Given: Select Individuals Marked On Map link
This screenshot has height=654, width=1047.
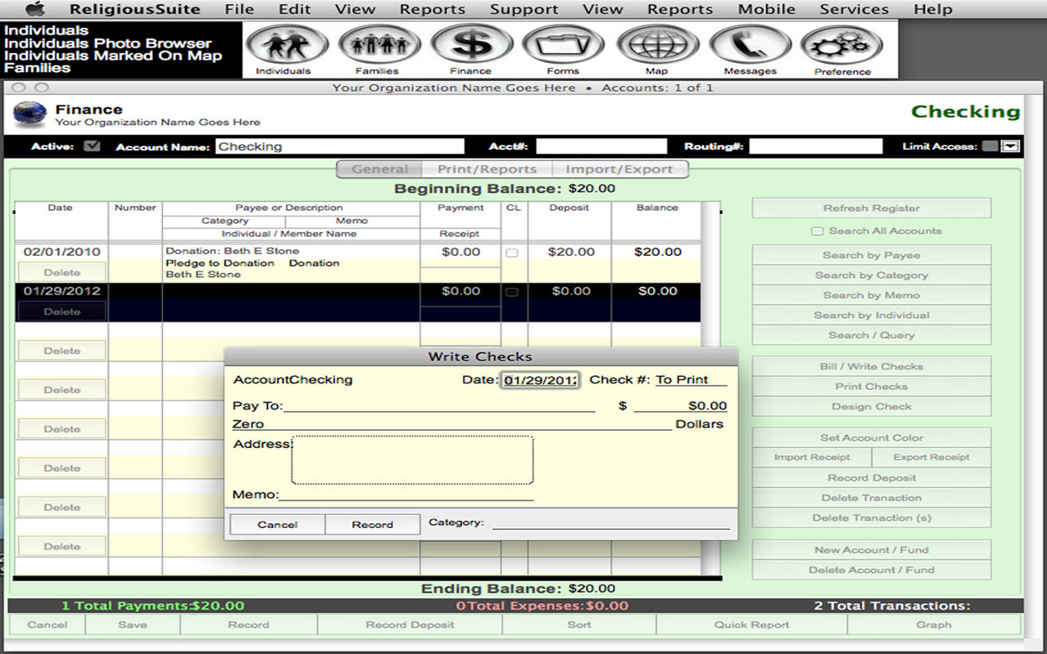Looking at the screenshot, I should [113, 56].
